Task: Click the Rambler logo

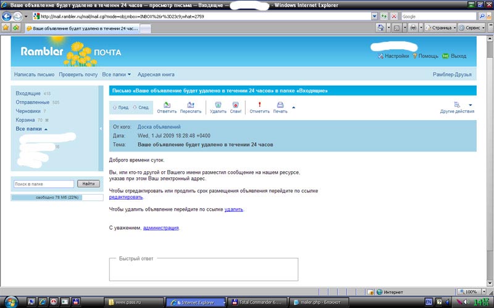Action: [42, 51]
